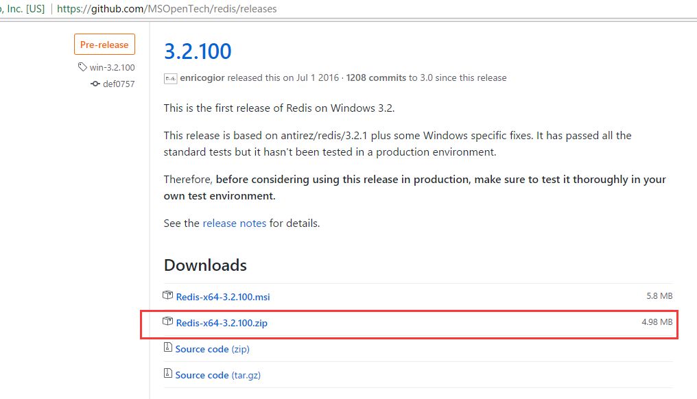The height and width of the screenshot is (399, 697).
Task: Click enricogior's small avatar image
Action: 170,78
